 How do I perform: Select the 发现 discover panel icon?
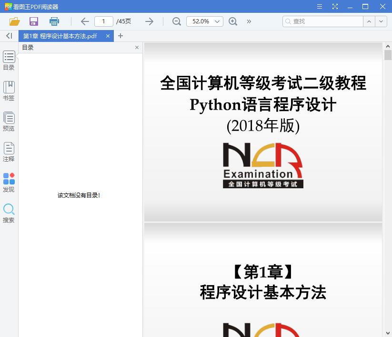[9, 181]
